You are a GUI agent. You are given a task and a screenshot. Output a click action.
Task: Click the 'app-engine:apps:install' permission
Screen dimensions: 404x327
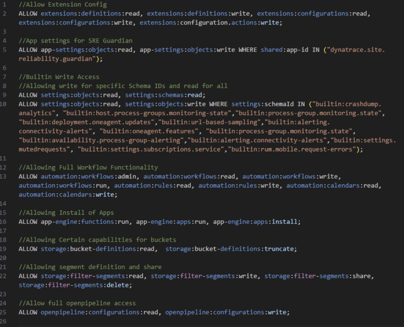coord(256,222)
